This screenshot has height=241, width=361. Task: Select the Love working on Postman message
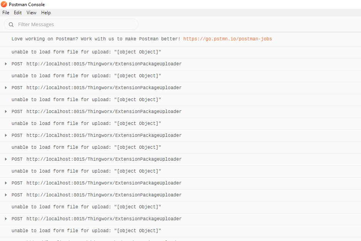tap(96, 38)
